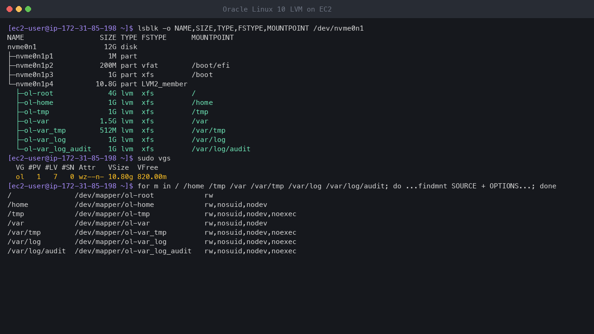Screen dimensions: 594x334
Task: Click the MOUNTPOINT column header
Action: pyautogui.click(x=213, y=38)
